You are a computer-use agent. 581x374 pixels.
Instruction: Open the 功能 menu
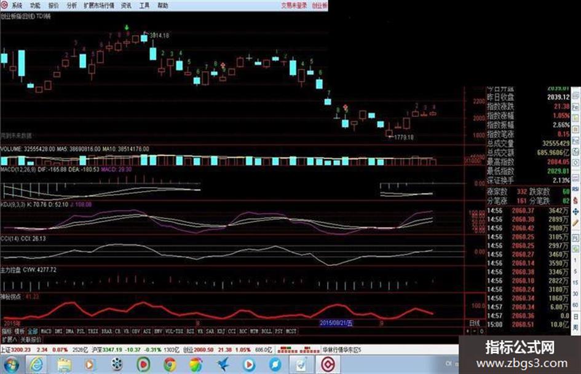click(35, 6)
